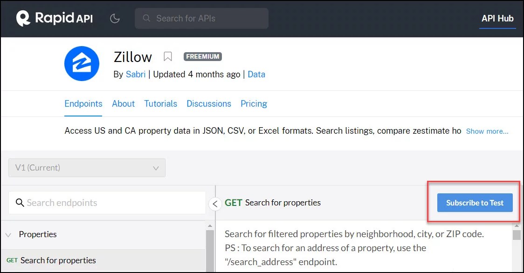Click the RapidAPI logo
Screen dimensions: 524x273
point(54,18)
